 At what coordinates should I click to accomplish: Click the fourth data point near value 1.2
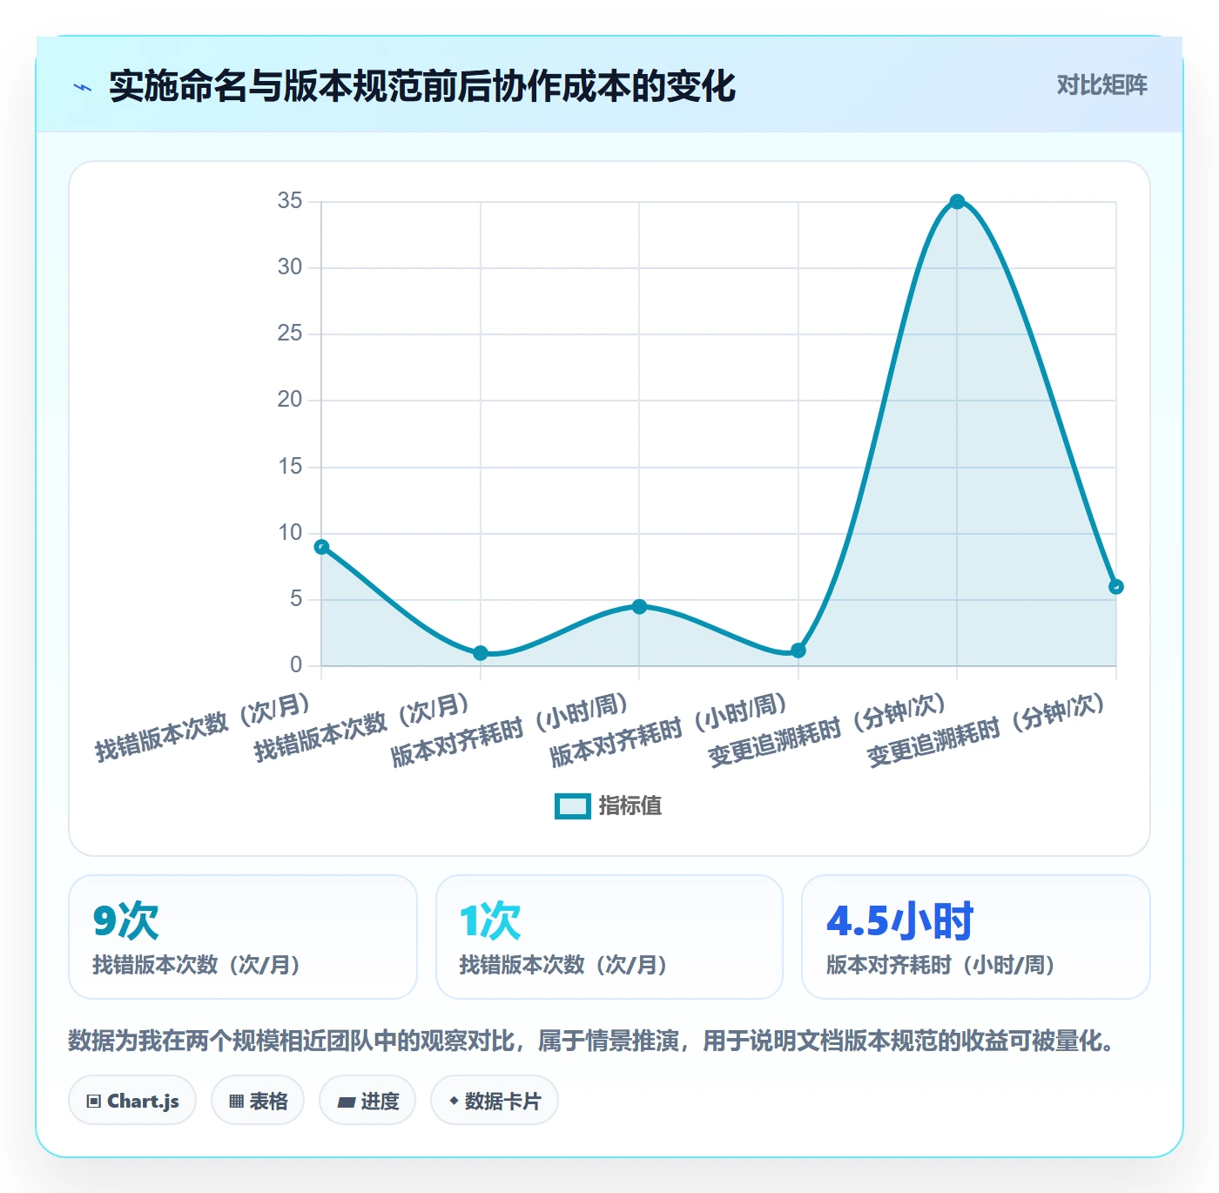click(x=798, y=650)
